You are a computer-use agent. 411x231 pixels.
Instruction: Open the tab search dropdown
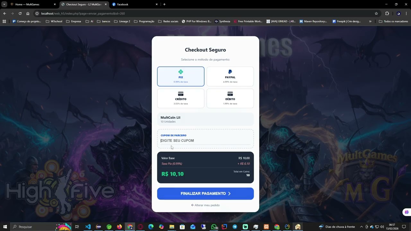[4, 4]
